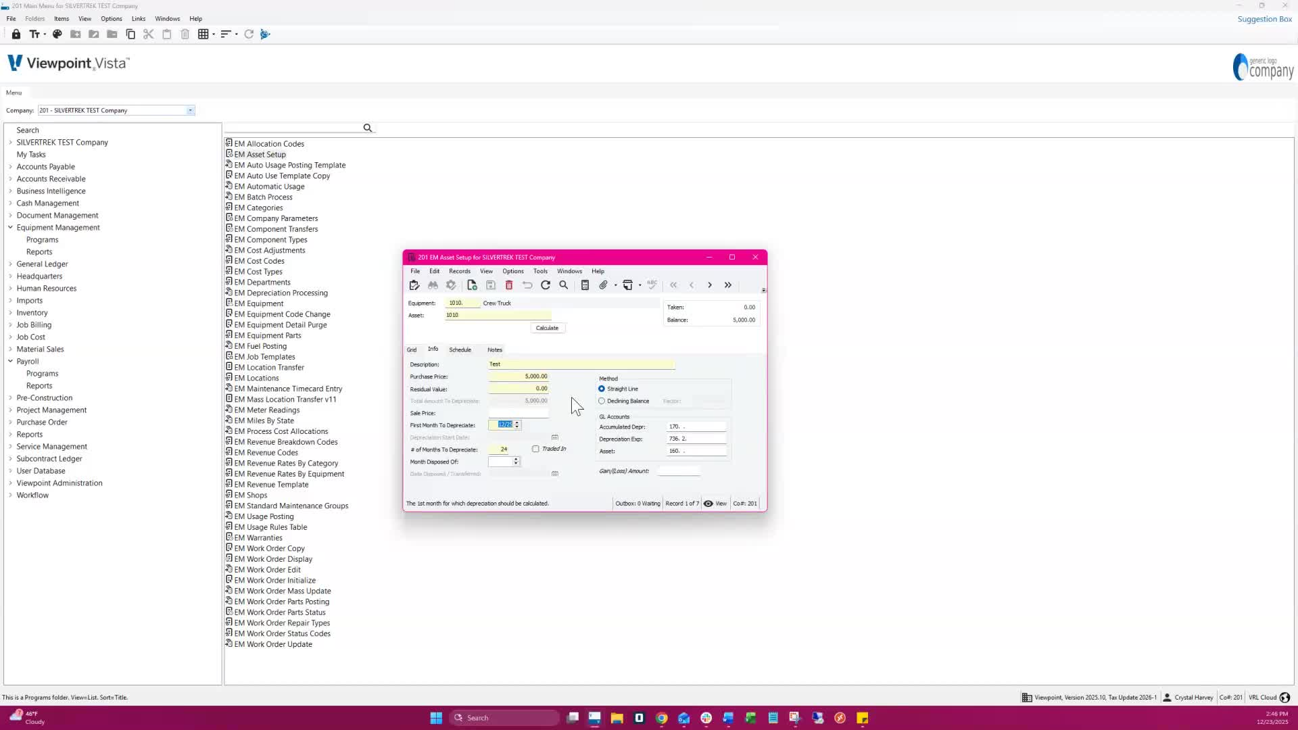Click the Description input field
This screenshot has width=1298, height=730.
coord(581,364)
